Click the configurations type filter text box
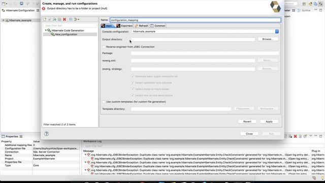The height and width of the screenshot is (183, 325). point(70,25)
